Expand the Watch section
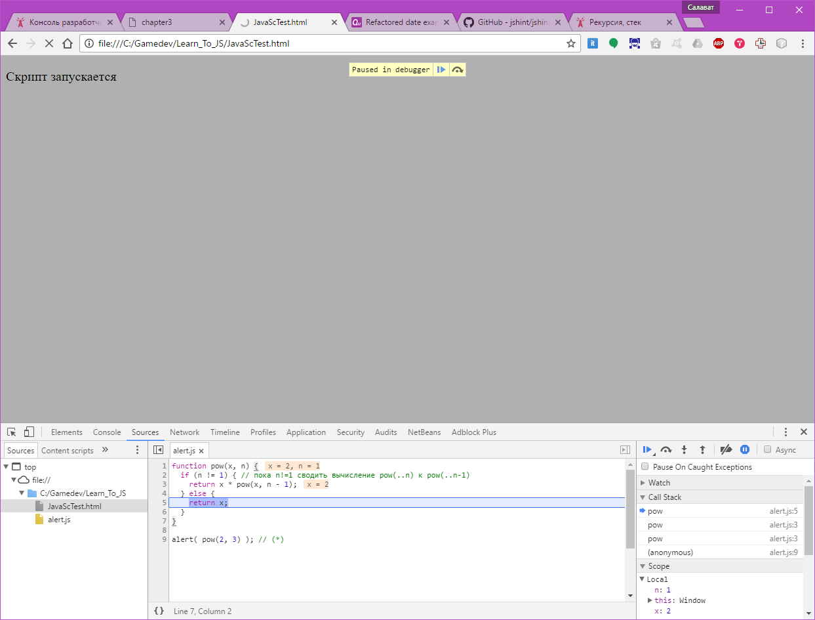Viewport: 815px width, 620px height. pos(659,483)
